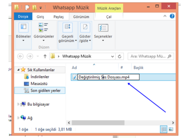Open Masaüstü in navigation pane
The height and width of the screenshot is (138, 181).
[x=39, y=84]
